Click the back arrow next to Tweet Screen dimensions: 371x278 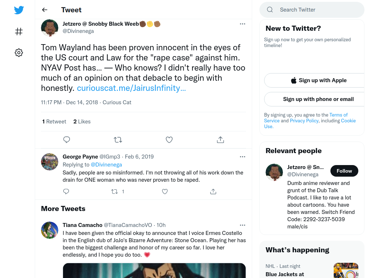coord(45,10)
